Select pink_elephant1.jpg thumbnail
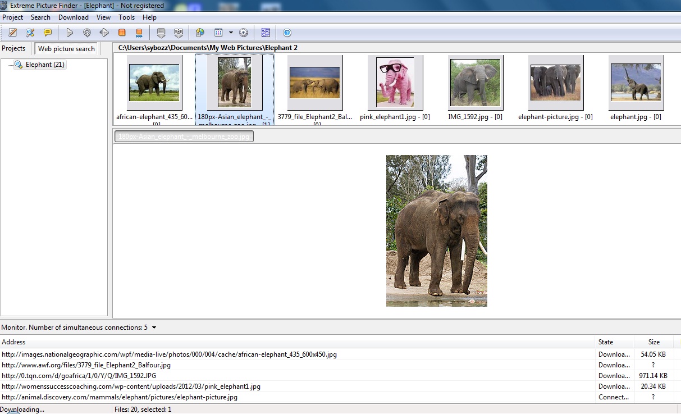Screen dimensions: 681x414 click(395, 83)
